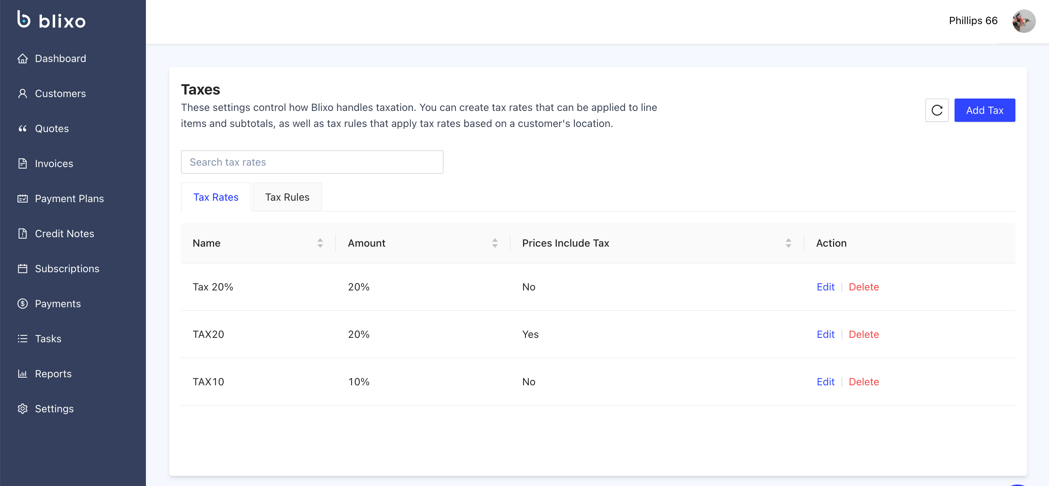Click the Search tax rates field
The image size is (1049, 486).
(312, 162)
